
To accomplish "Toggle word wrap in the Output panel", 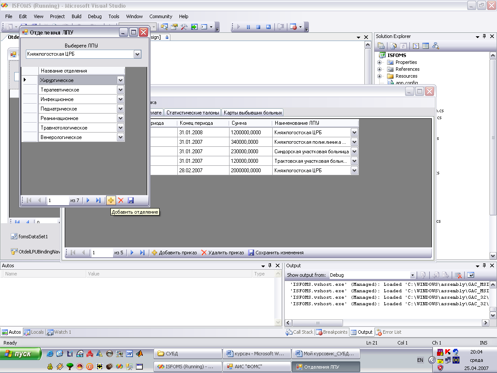I will [x=471, y=275].
